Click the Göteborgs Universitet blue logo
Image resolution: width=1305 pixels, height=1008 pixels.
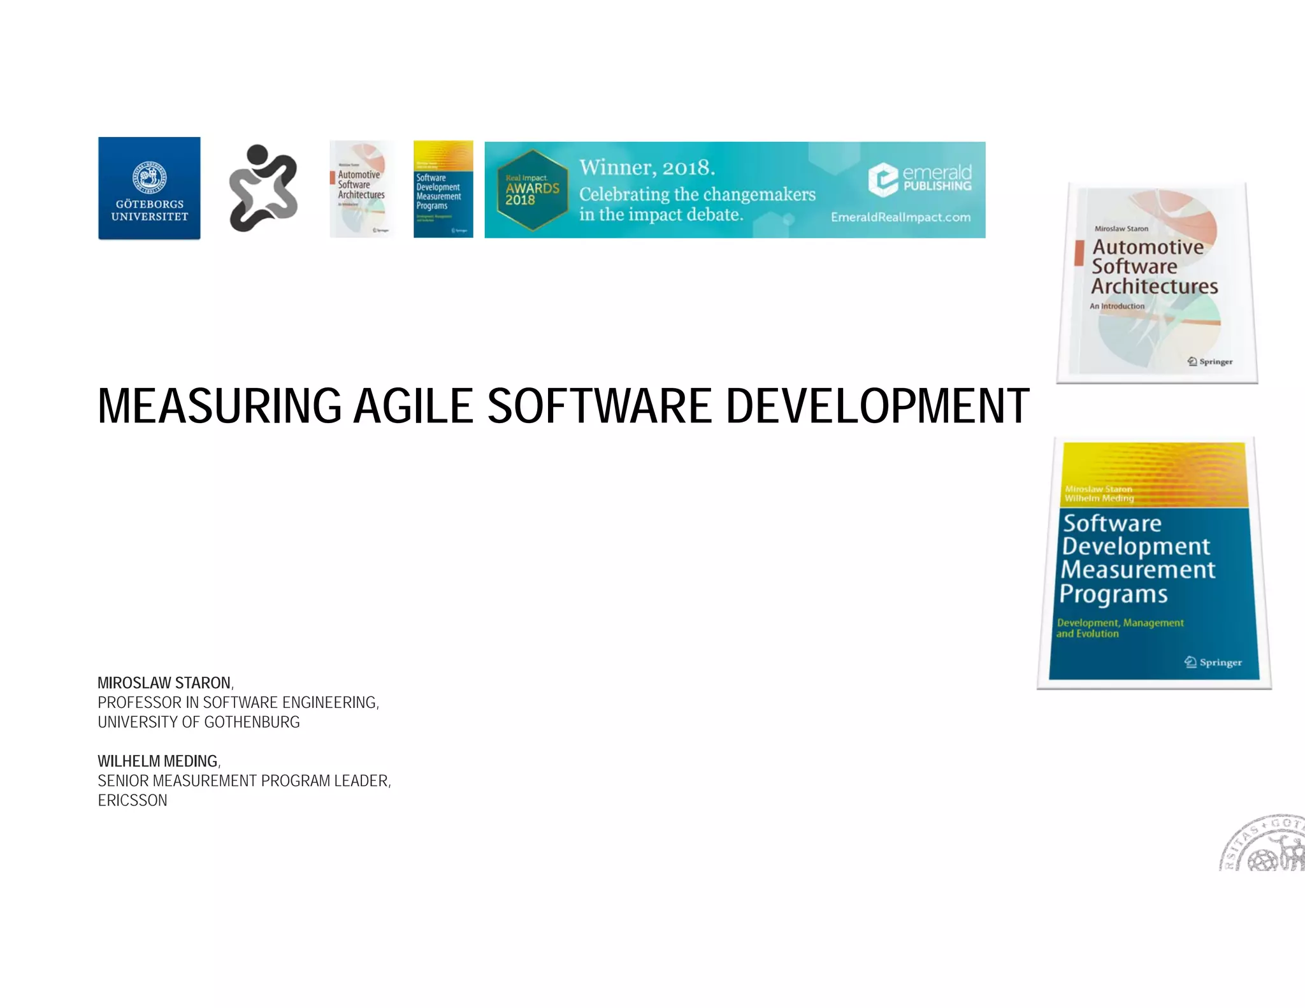pyautogui.click(x=149, y=188)
